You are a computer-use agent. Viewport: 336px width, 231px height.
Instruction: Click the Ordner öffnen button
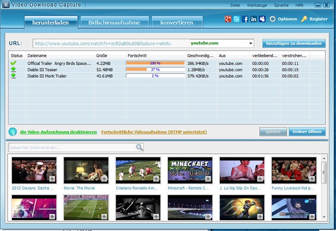pos(307,132)
